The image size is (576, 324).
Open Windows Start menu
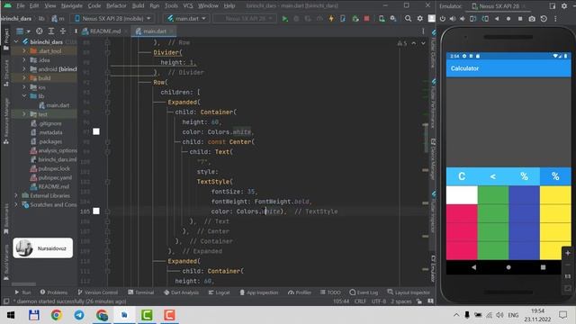pyautogui.click(x=11, y=315)
